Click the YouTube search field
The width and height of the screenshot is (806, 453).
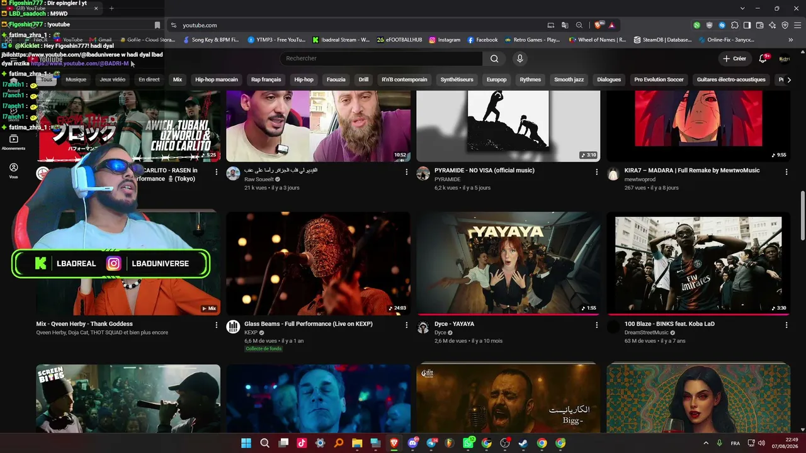click(x=381, y=59)
